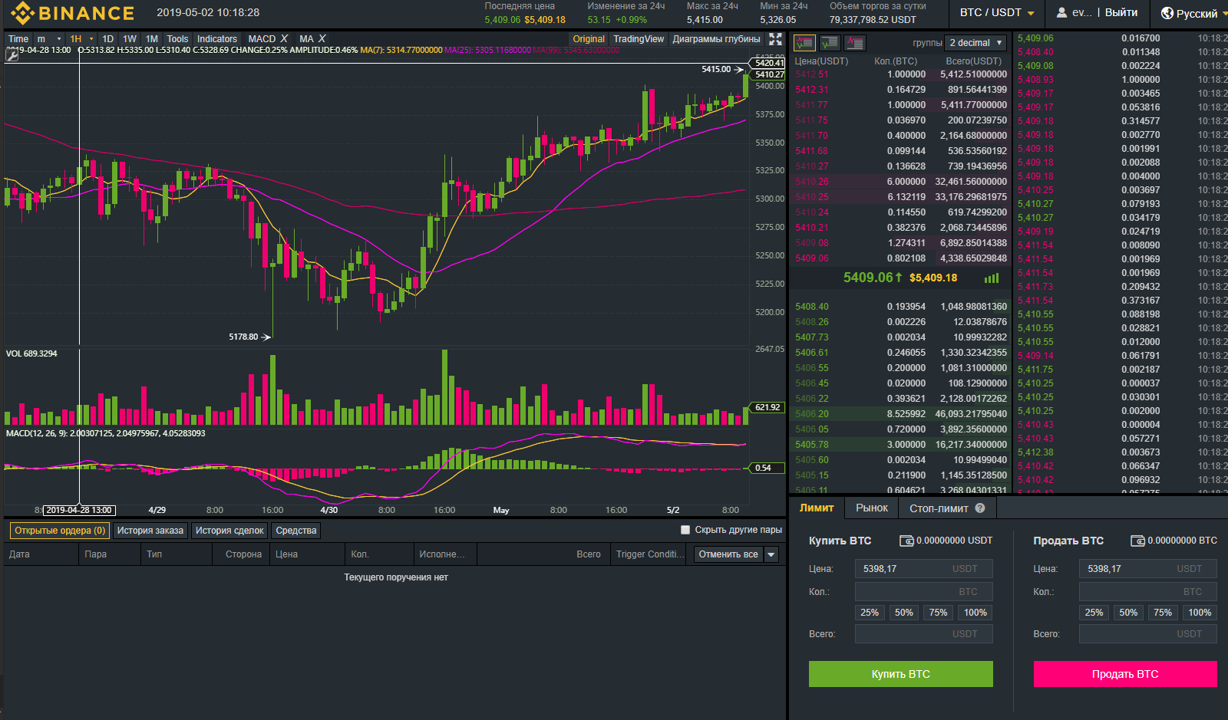Viewport: 1228px width, 720px height.
Task: Click the 'Пара' column header
Action: click(x=96, y=554)
